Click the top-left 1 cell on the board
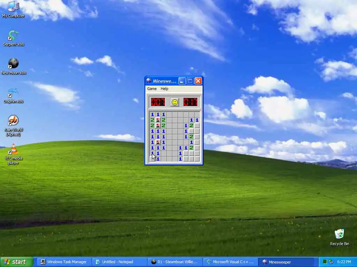Image resolution: width=357 pixels, height=267 pixels. 153,114
